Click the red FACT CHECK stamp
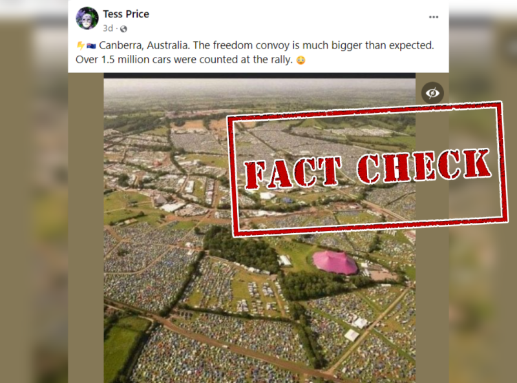This screenshot has width=517, height=383. click(368, 169)
